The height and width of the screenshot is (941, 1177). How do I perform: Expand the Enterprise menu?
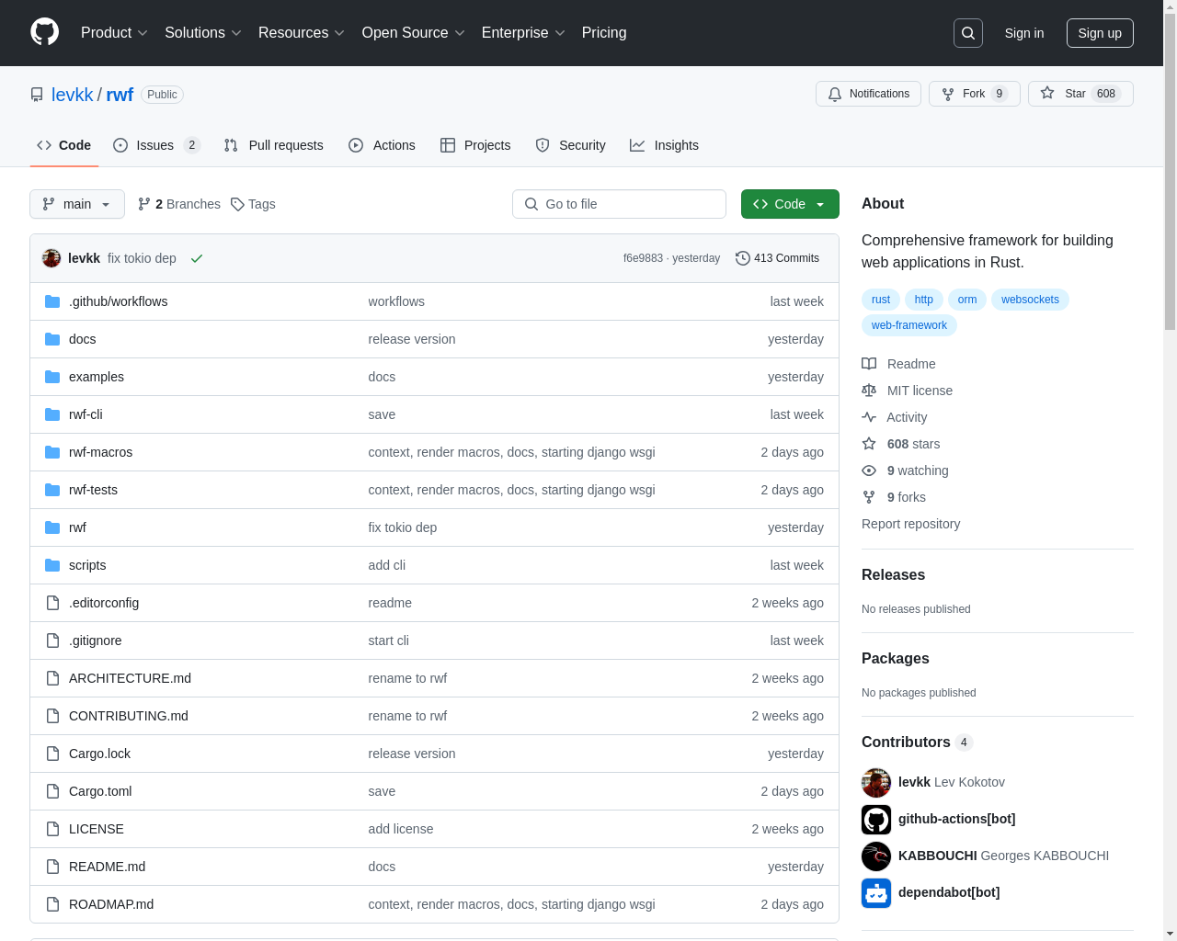[x=523, y=33]
